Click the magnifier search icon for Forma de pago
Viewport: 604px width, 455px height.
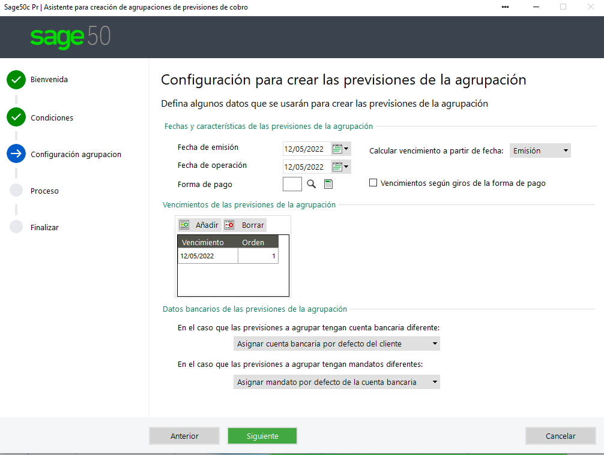tap(311, 184)
